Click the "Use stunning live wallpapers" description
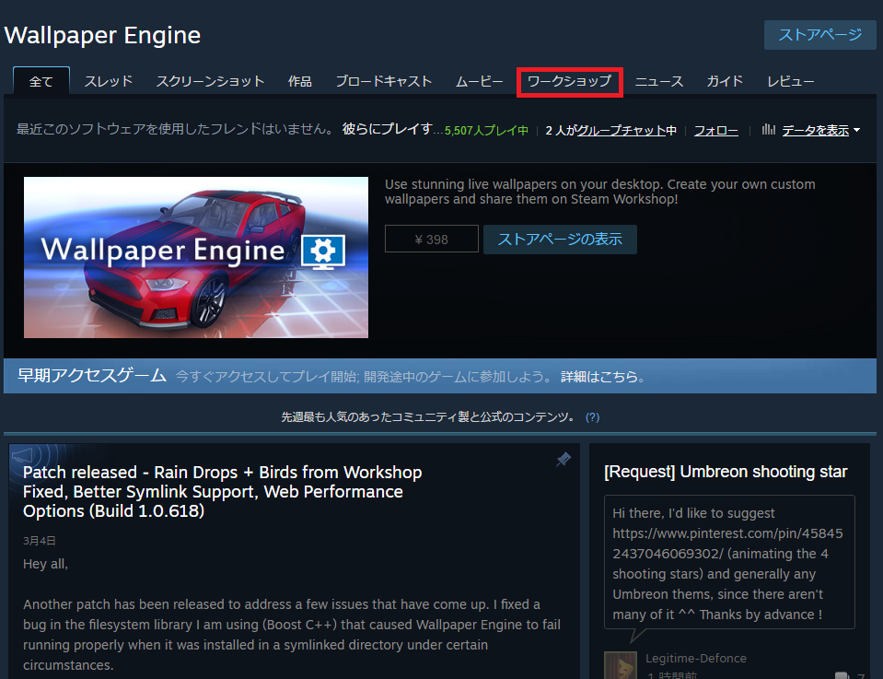 [x=599, y=192]
